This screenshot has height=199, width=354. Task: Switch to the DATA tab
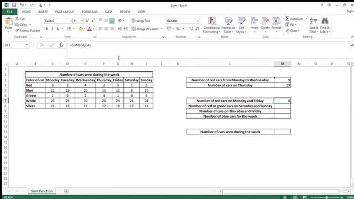point(108,12)
